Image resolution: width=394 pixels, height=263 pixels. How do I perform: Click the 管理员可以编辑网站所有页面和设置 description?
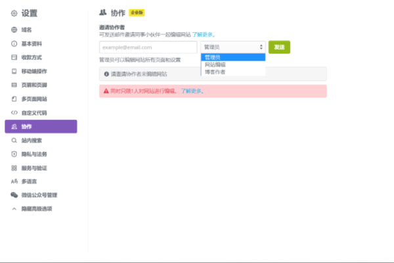[140, 60]
